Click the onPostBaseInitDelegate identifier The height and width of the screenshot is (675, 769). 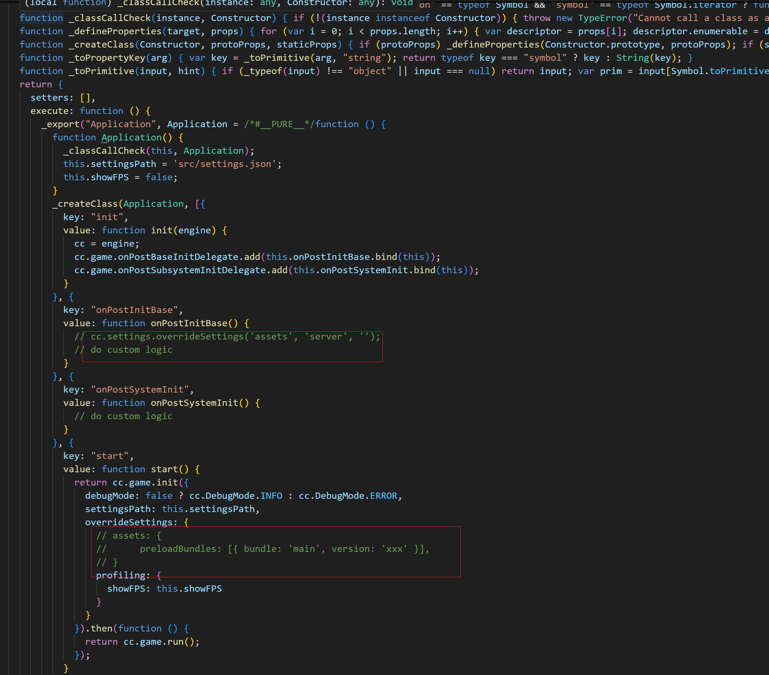point(178,257)
